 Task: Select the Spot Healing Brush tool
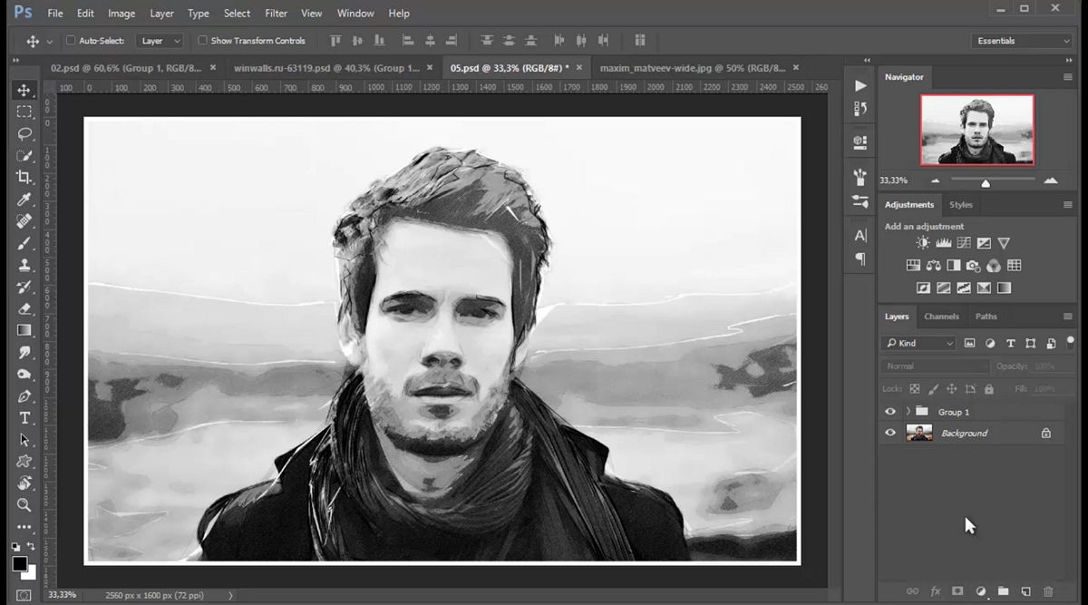pyautogui.click(x=24, y=220)
